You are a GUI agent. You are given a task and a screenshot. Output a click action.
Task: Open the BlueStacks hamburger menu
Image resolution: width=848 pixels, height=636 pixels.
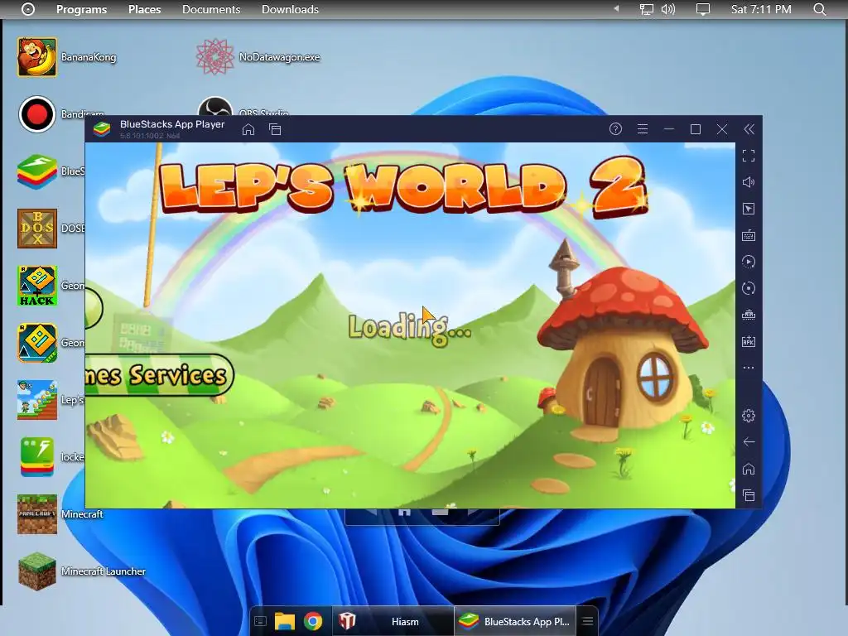643,128
